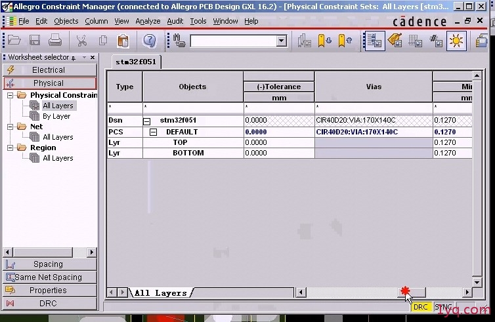Image resolution: width=495 pixels, height=322 pixels.
Task: Close the Worksheet selector panel
Action: coord(93,58)
